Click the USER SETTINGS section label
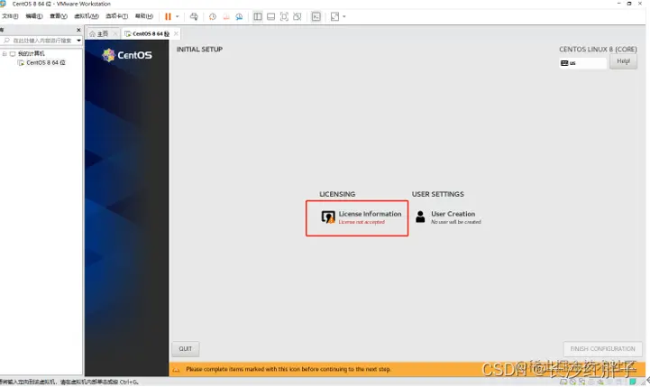 [x=438, y=194]
